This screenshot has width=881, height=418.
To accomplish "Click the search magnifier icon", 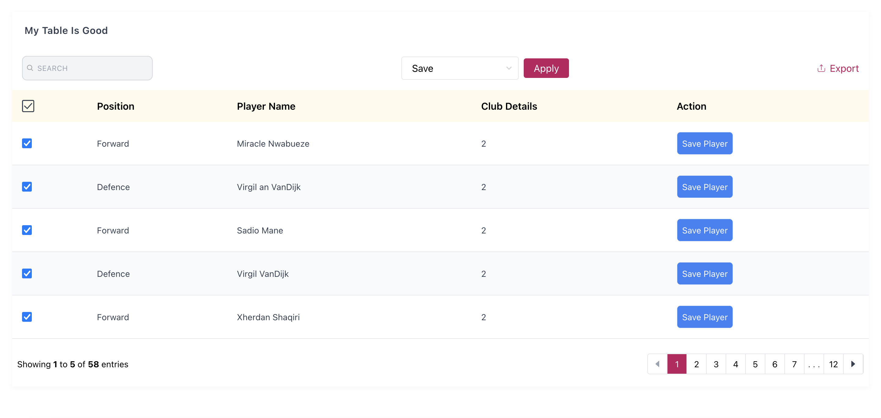I will coord(30,68).
